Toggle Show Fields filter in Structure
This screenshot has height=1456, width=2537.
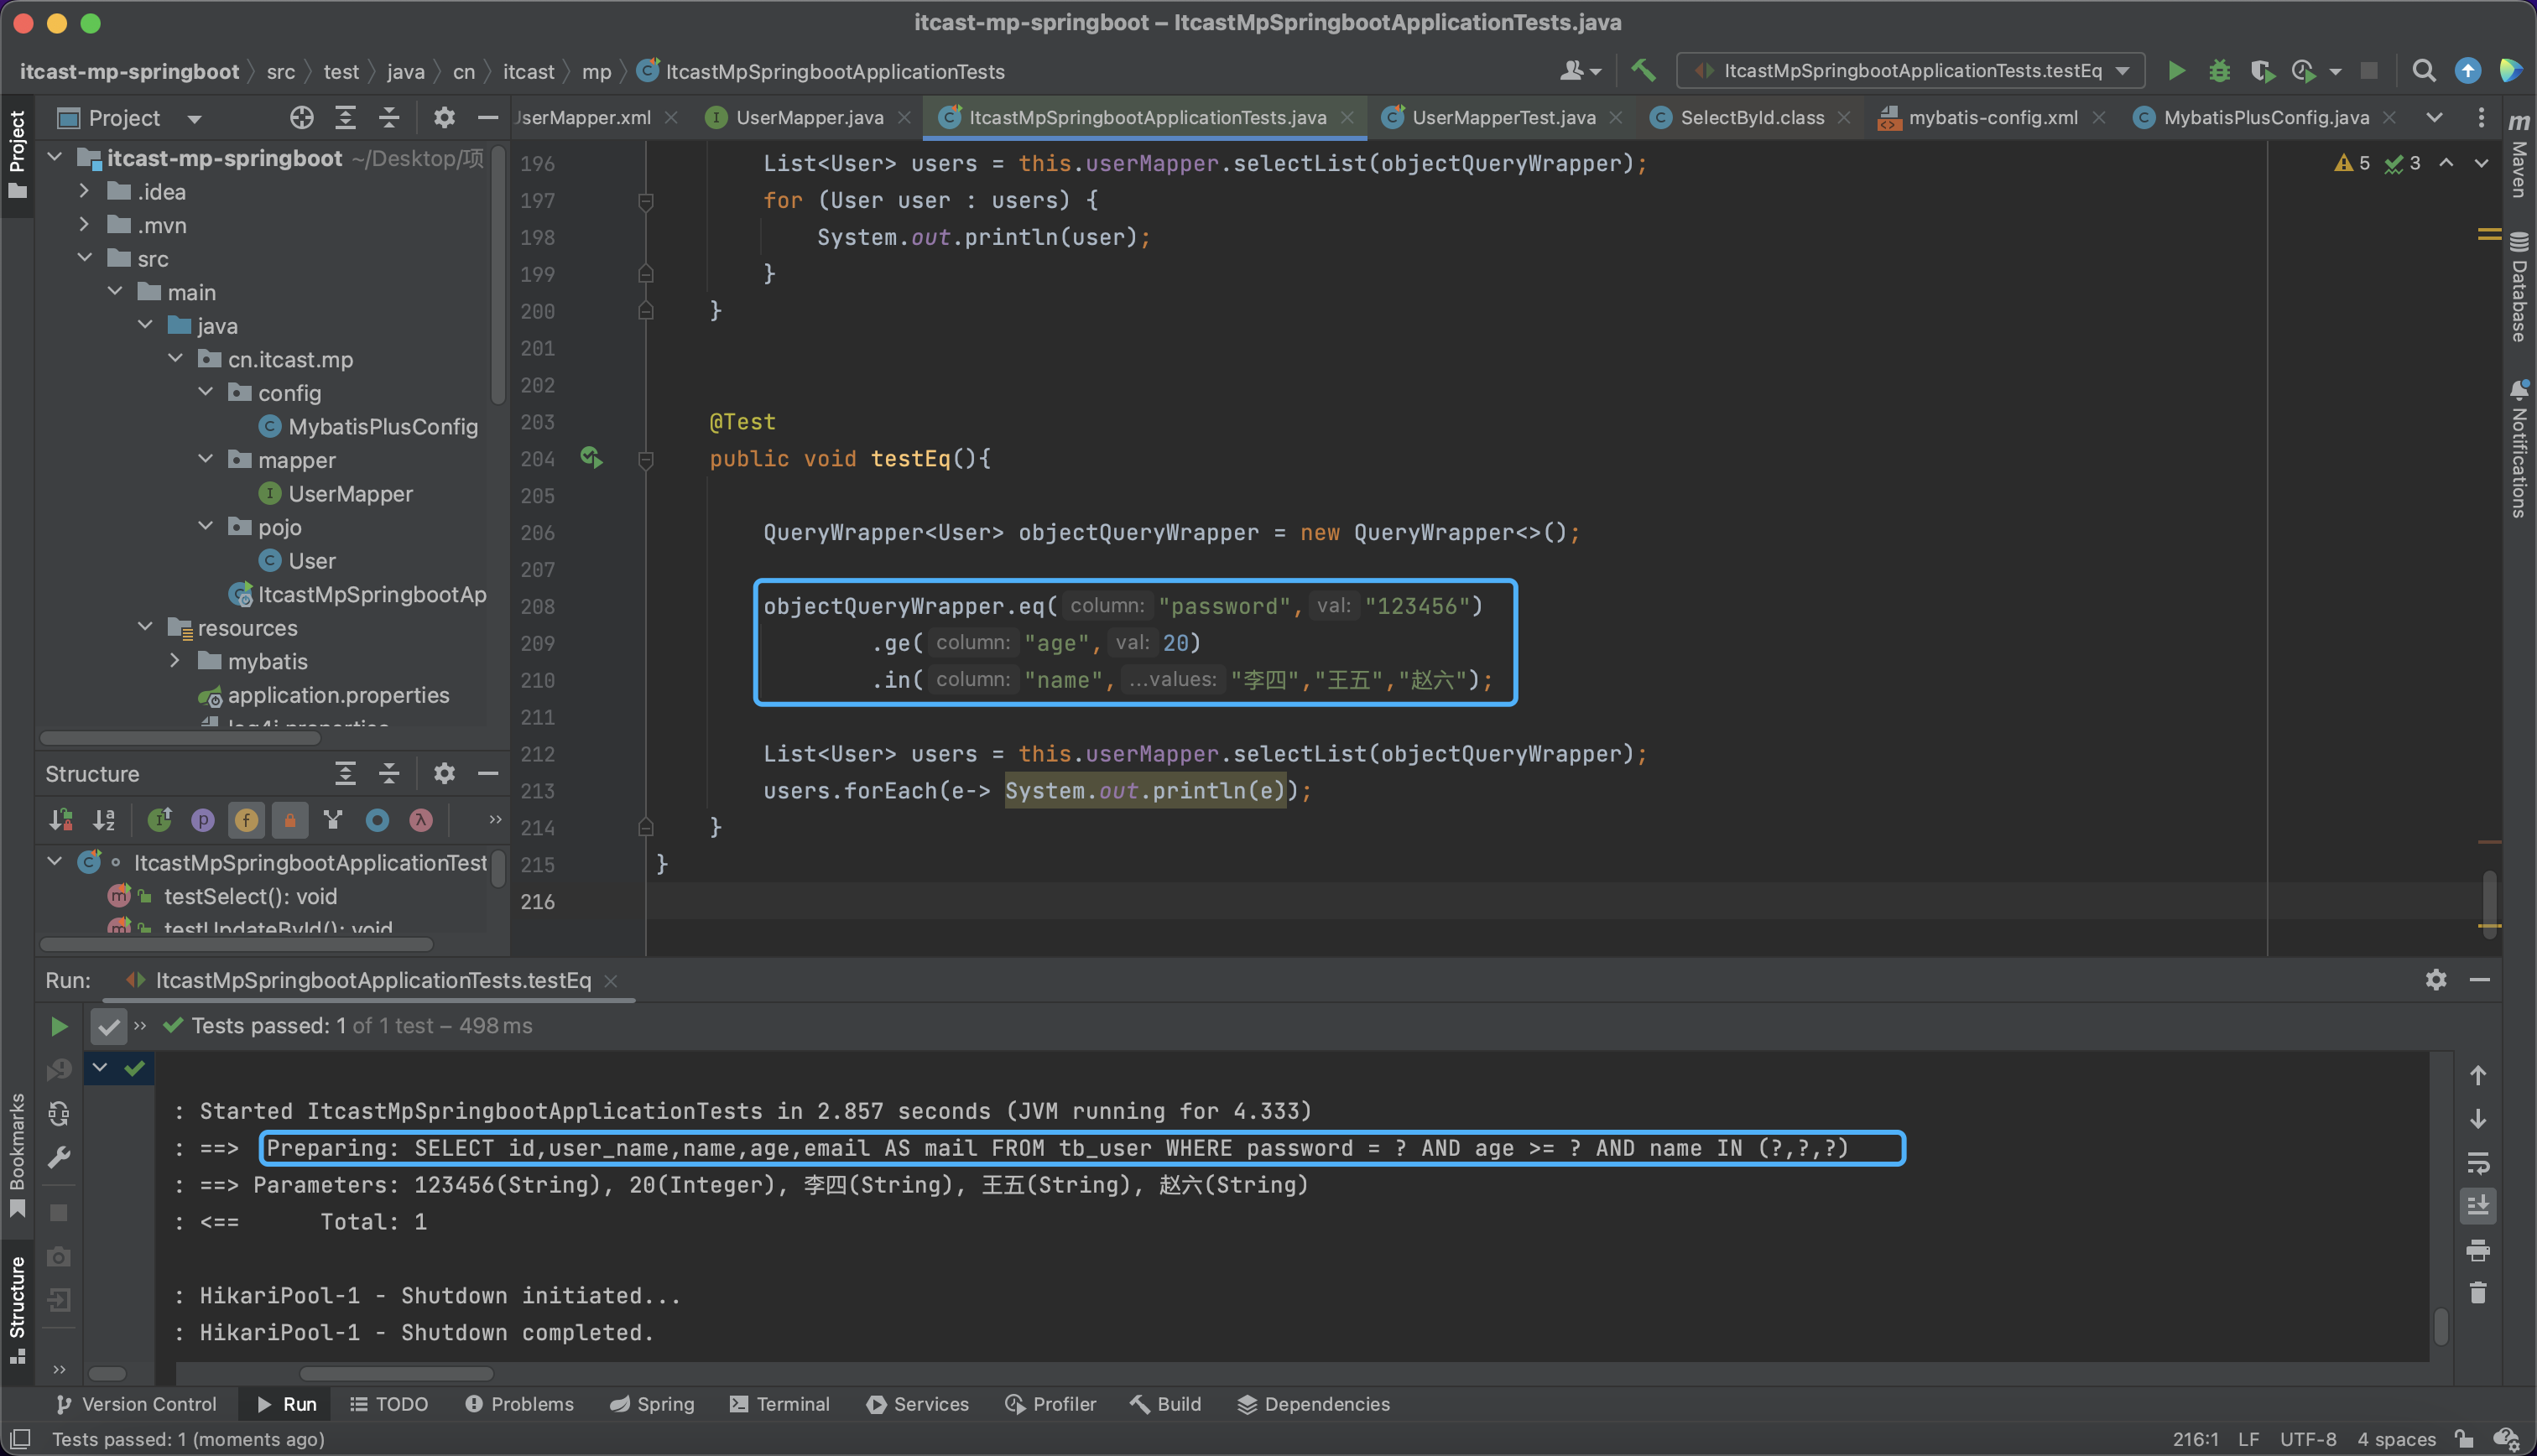click(246, 821)
